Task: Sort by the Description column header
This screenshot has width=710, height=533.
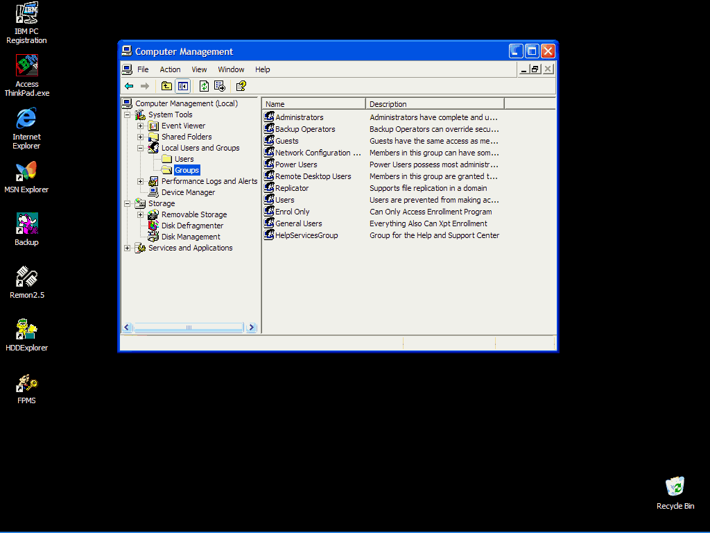Action: point(435,104)
